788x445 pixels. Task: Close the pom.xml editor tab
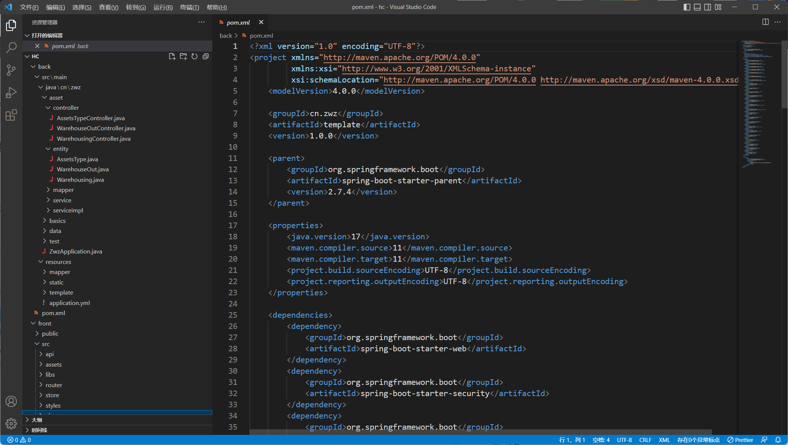pos(261,22)
